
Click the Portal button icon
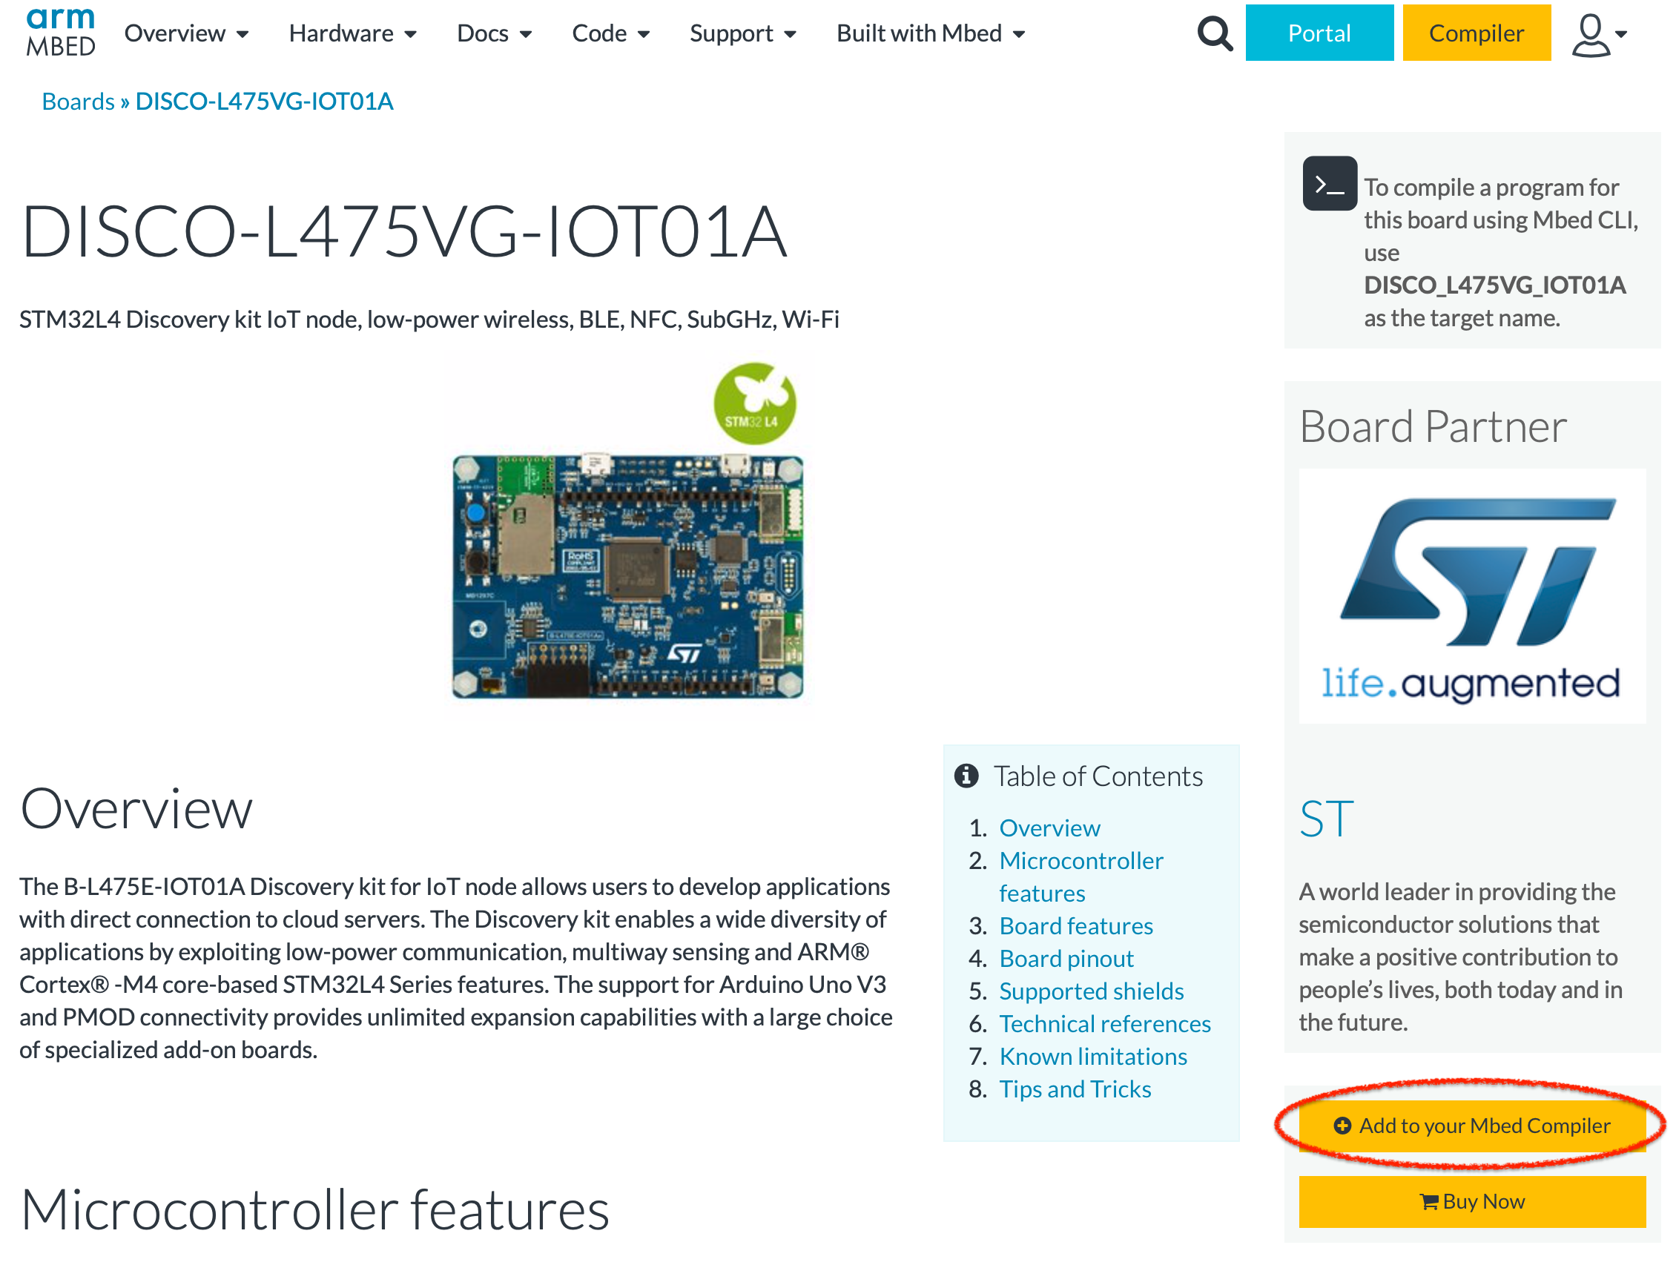[x=1315, y=33]
